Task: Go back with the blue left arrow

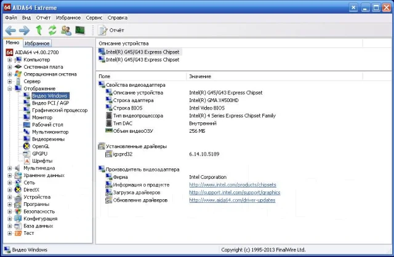Action: pos(10,31)
